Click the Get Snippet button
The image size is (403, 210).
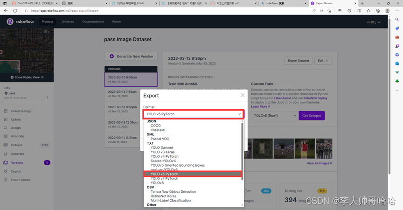click(x=312, y=116)
